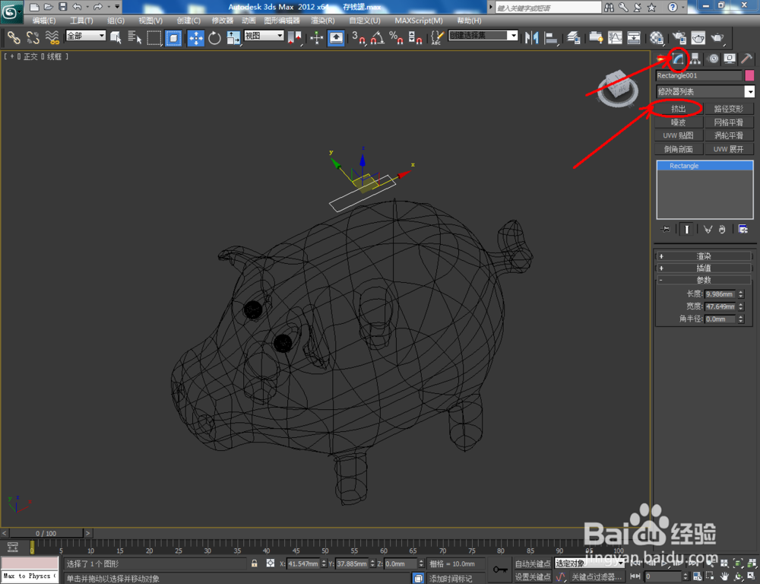Click Edit Named Selection Sets icon
760x584 pixels.
coord(437,37)
